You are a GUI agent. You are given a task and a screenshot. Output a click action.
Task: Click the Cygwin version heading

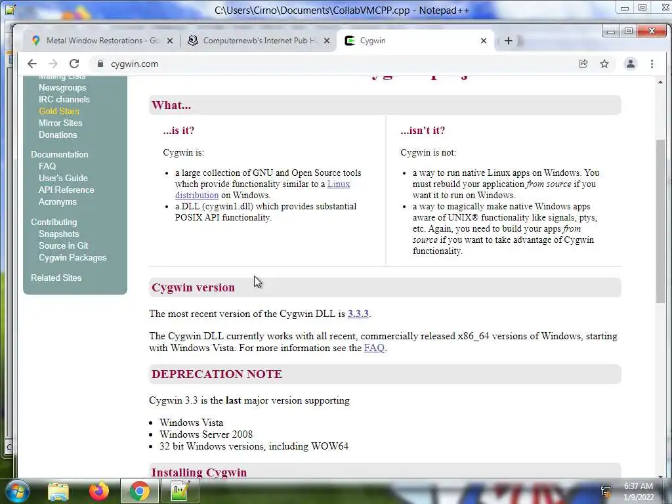(x=194, y=287)
